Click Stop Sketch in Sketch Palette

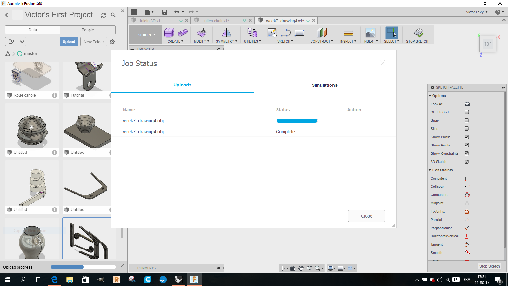[x=490, y=266]
